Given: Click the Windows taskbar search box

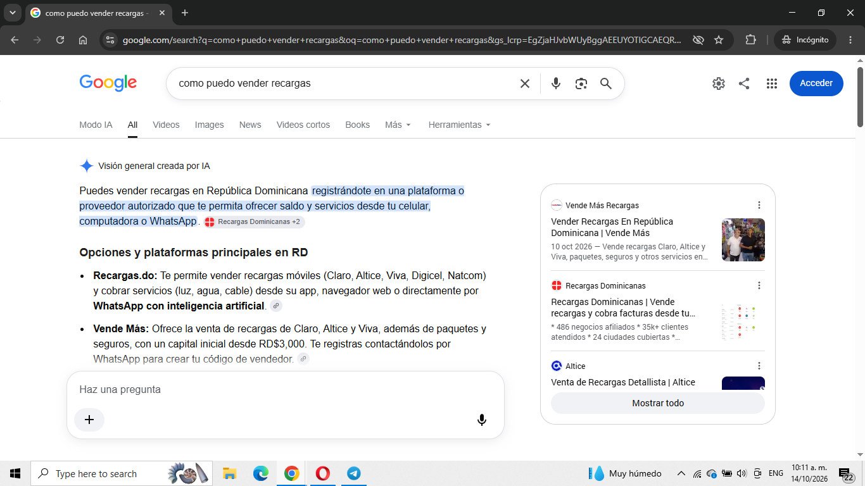Looking at the screenshot, I should click(x=120, y=473).
